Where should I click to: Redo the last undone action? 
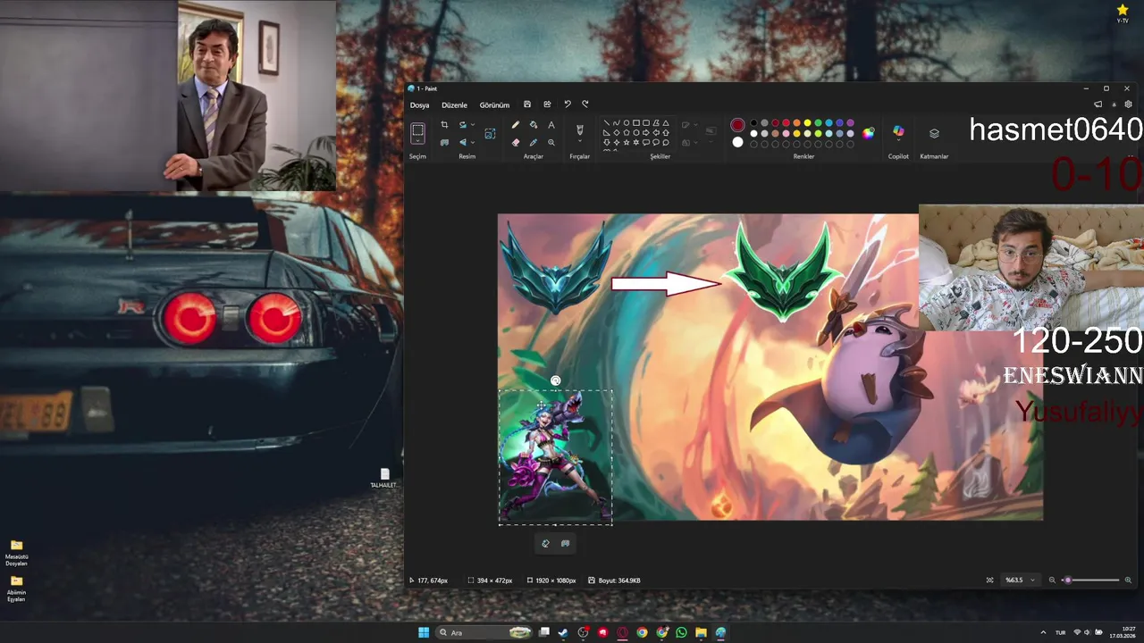click(x=585, y=104)
